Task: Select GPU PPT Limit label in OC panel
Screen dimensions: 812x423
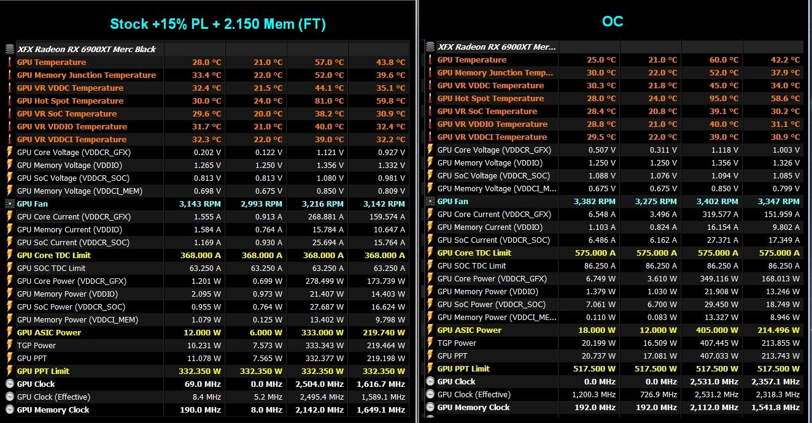Action: pos(463,368)
